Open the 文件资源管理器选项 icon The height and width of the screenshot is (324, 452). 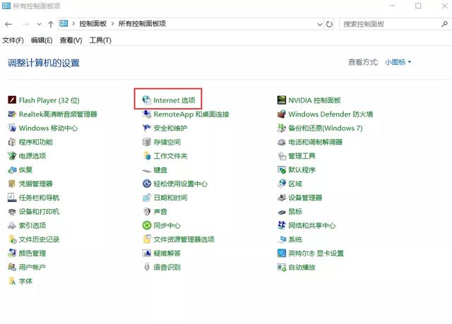click(x=147, y=239)
